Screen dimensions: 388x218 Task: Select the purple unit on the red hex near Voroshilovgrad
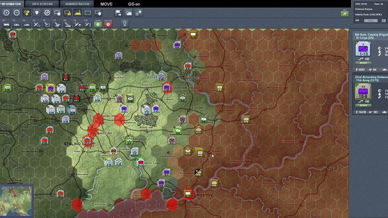click(x=167, y=87)
